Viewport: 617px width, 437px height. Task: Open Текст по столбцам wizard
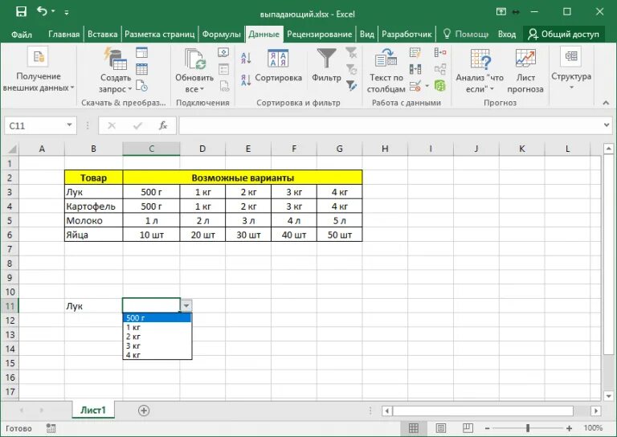pyautogui.click(x=386, y=71)
